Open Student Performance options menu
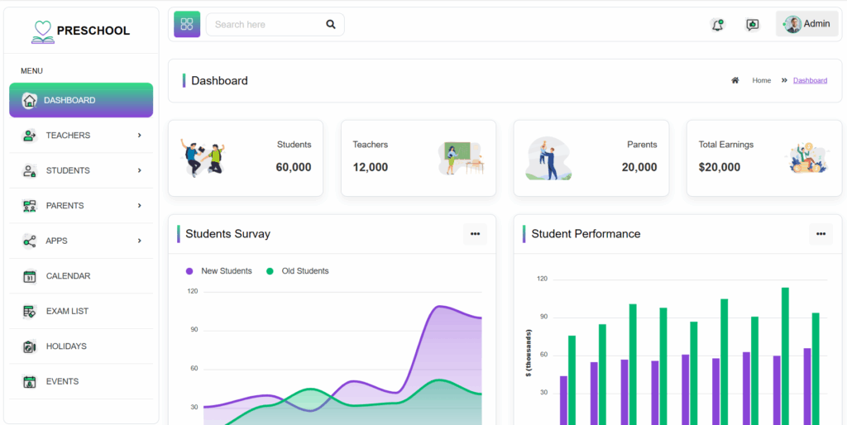 click(821, 234)
